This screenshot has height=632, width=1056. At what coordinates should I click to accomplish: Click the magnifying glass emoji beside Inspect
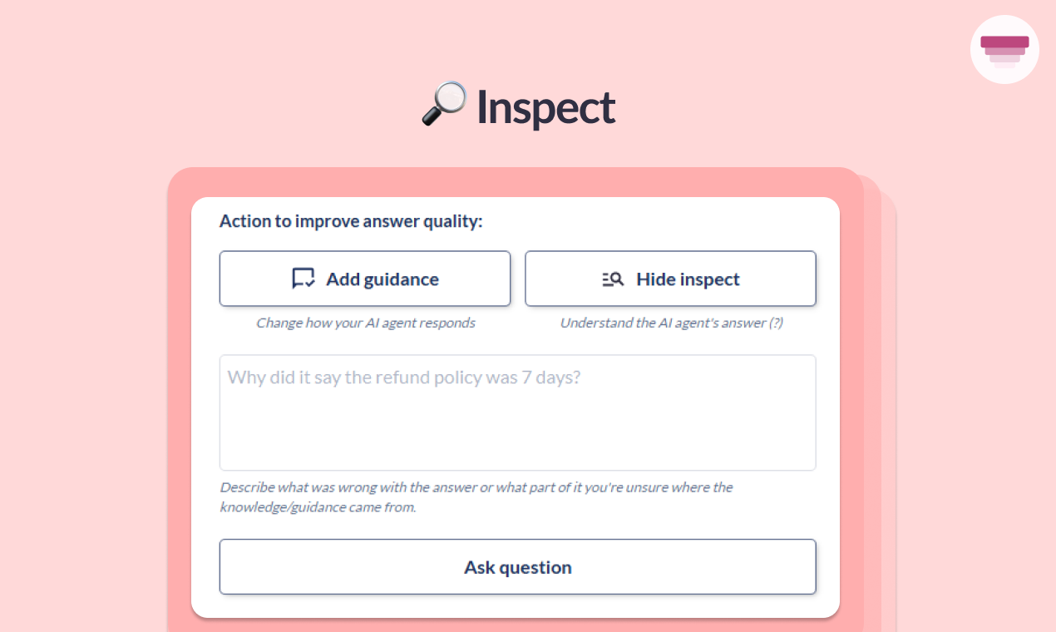[443, 104]
